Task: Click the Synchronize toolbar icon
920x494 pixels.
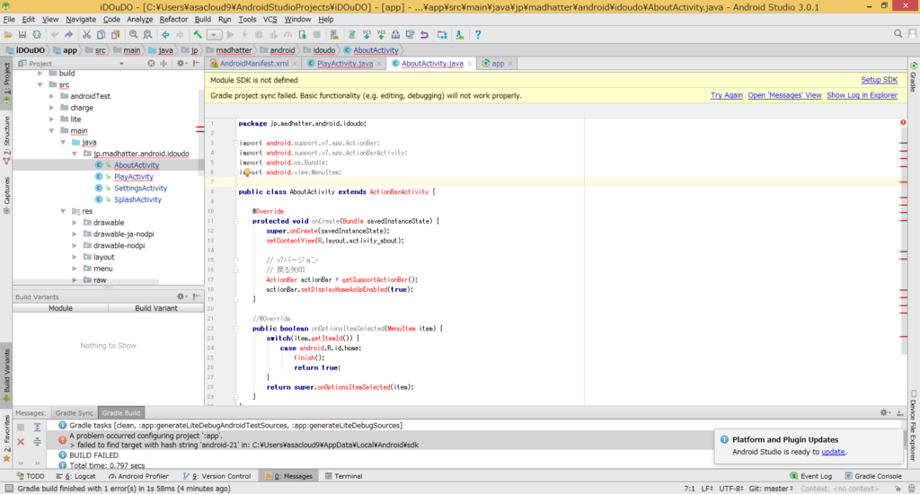Action: pos(37,35)
